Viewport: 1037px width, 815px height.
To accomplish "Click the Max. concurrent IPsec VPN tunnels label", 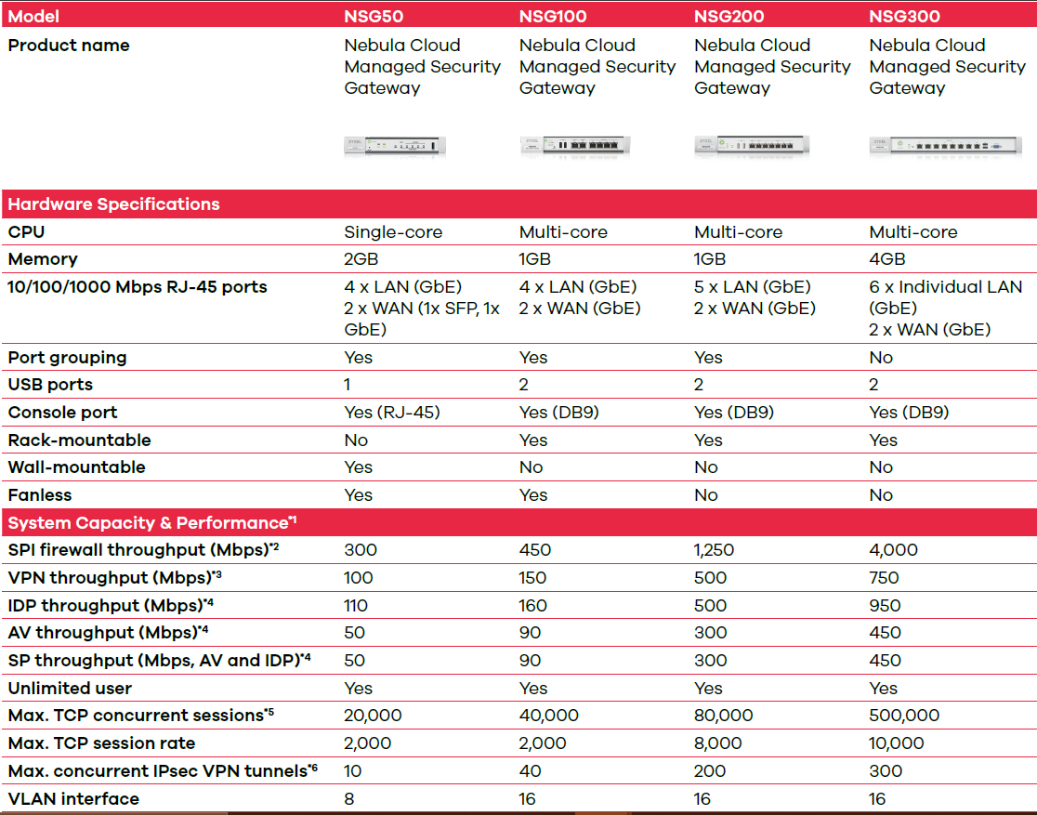I will (x=163, y=771).
